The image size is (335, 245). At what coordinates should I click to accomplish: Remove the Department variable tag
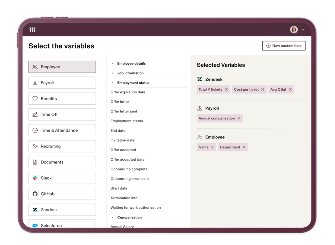tap(244, 147)
